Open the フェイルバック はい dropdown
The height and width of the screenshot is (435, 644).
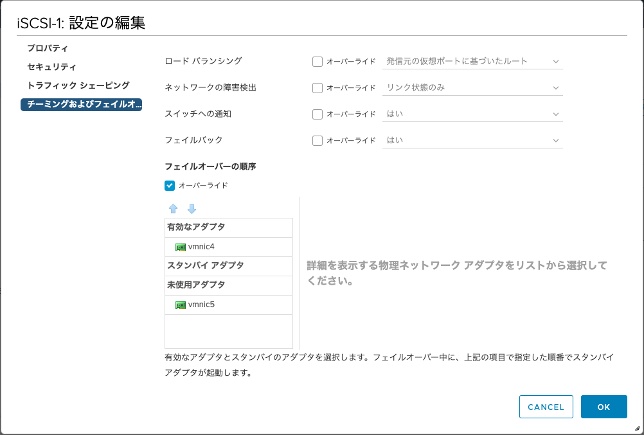[472, 140]
